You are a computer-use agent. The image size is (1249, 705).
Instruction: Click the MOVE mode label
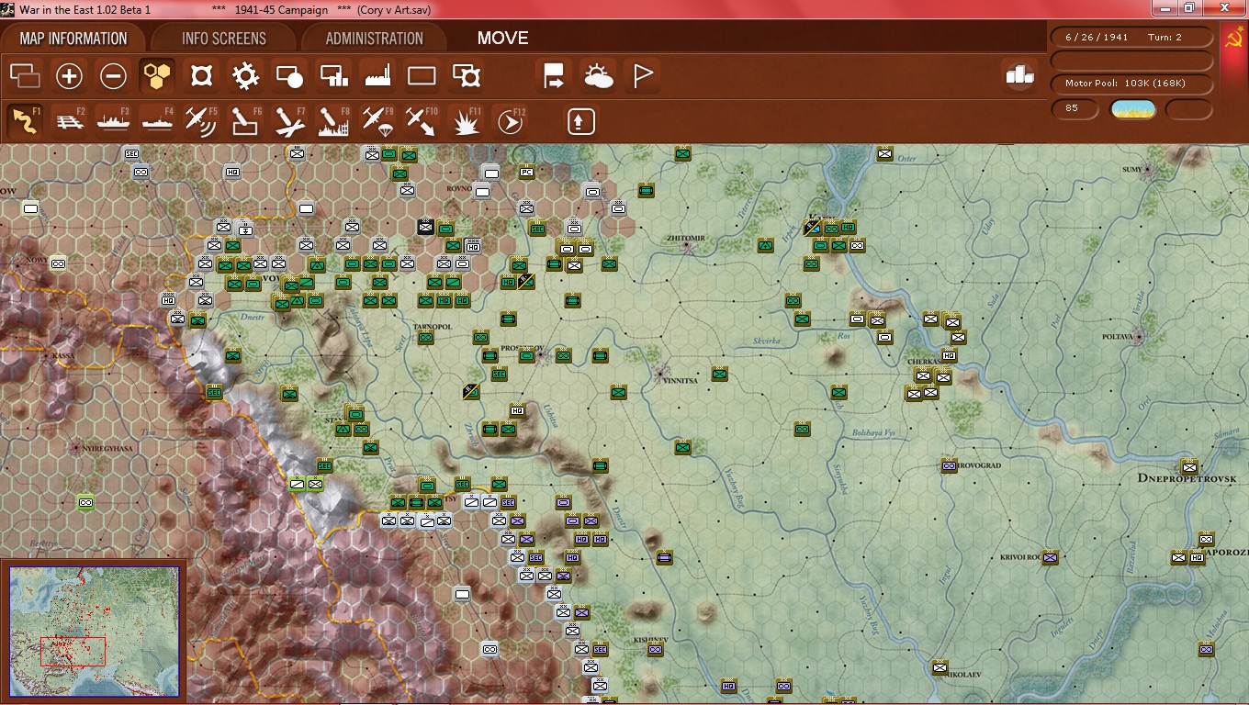pyautogui.click(x=502, y=39)
